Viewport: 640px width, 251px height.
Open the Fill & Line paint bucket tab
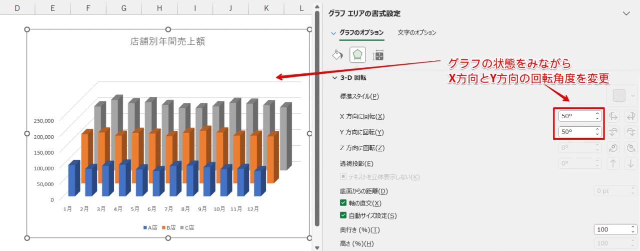(x=337, y=54)
